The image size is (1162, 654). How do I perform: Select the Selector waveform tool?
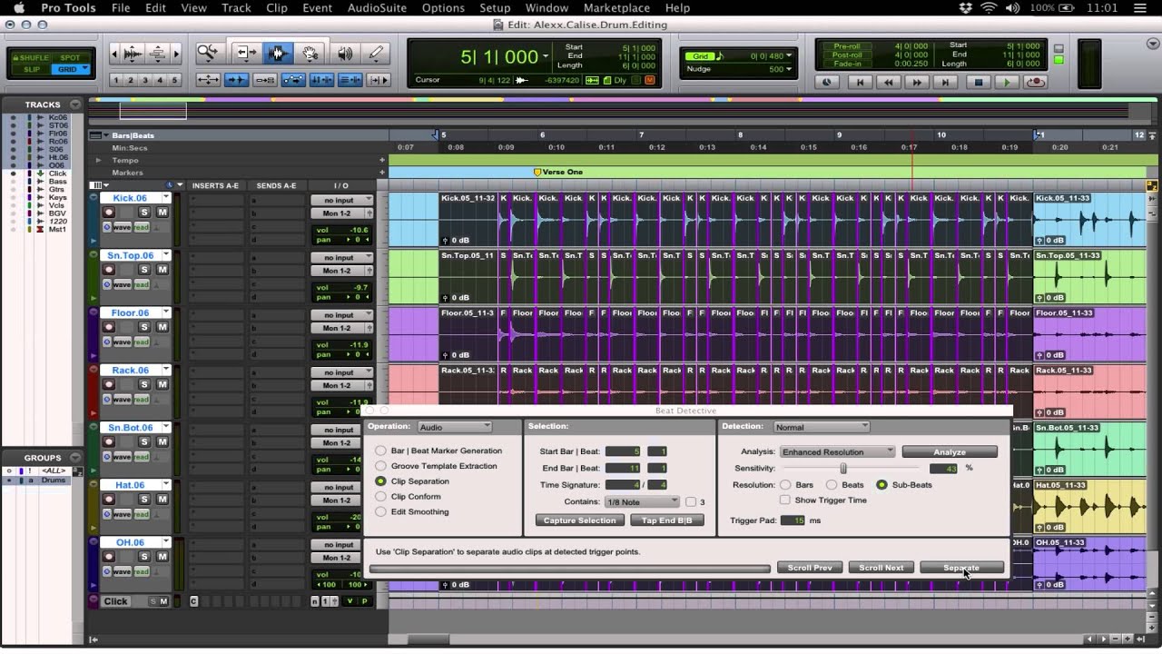277,54
